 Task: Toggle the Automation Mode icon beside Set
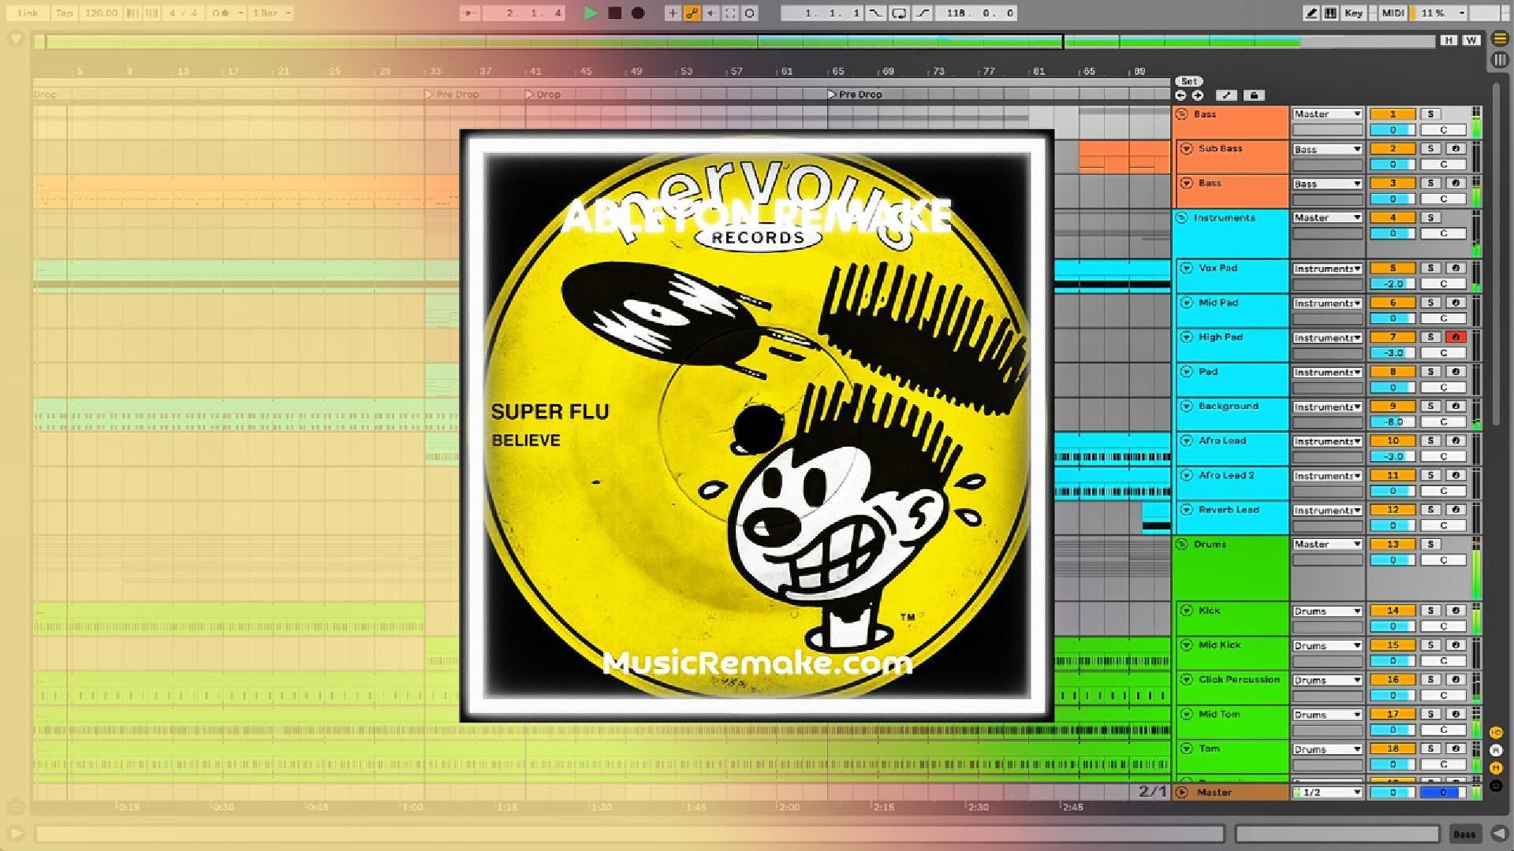[1226, 95]
